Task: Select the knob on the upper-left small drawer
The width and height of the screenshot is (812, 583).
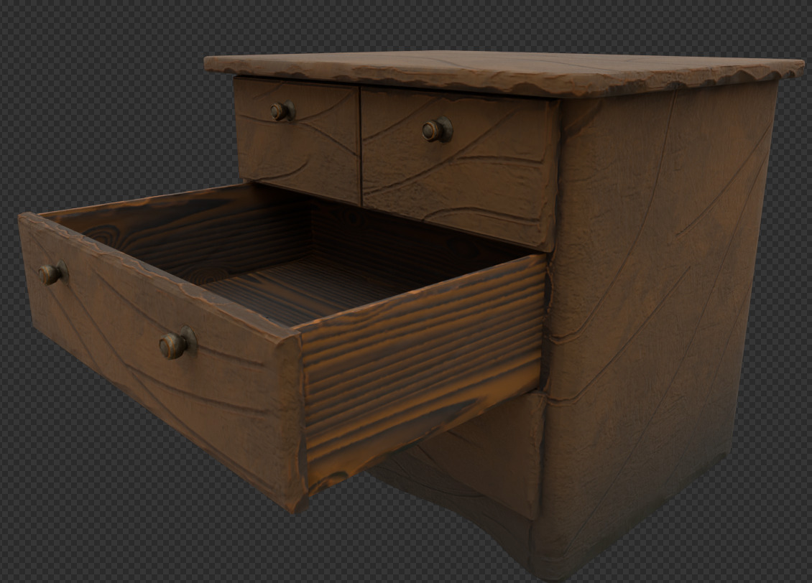Action: tap(282, 111)
